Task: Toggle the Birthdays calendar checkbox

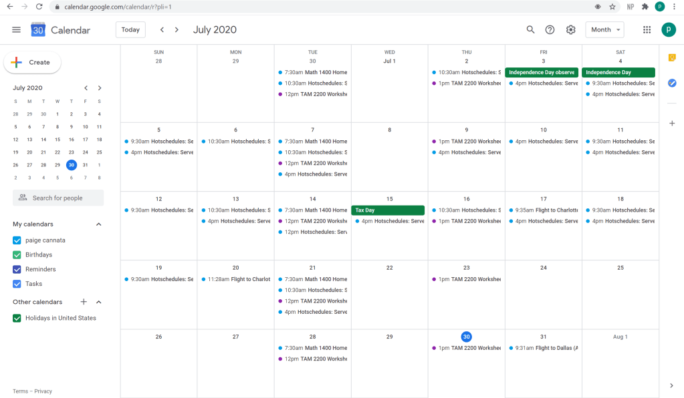Action: [x=17, y=255]
